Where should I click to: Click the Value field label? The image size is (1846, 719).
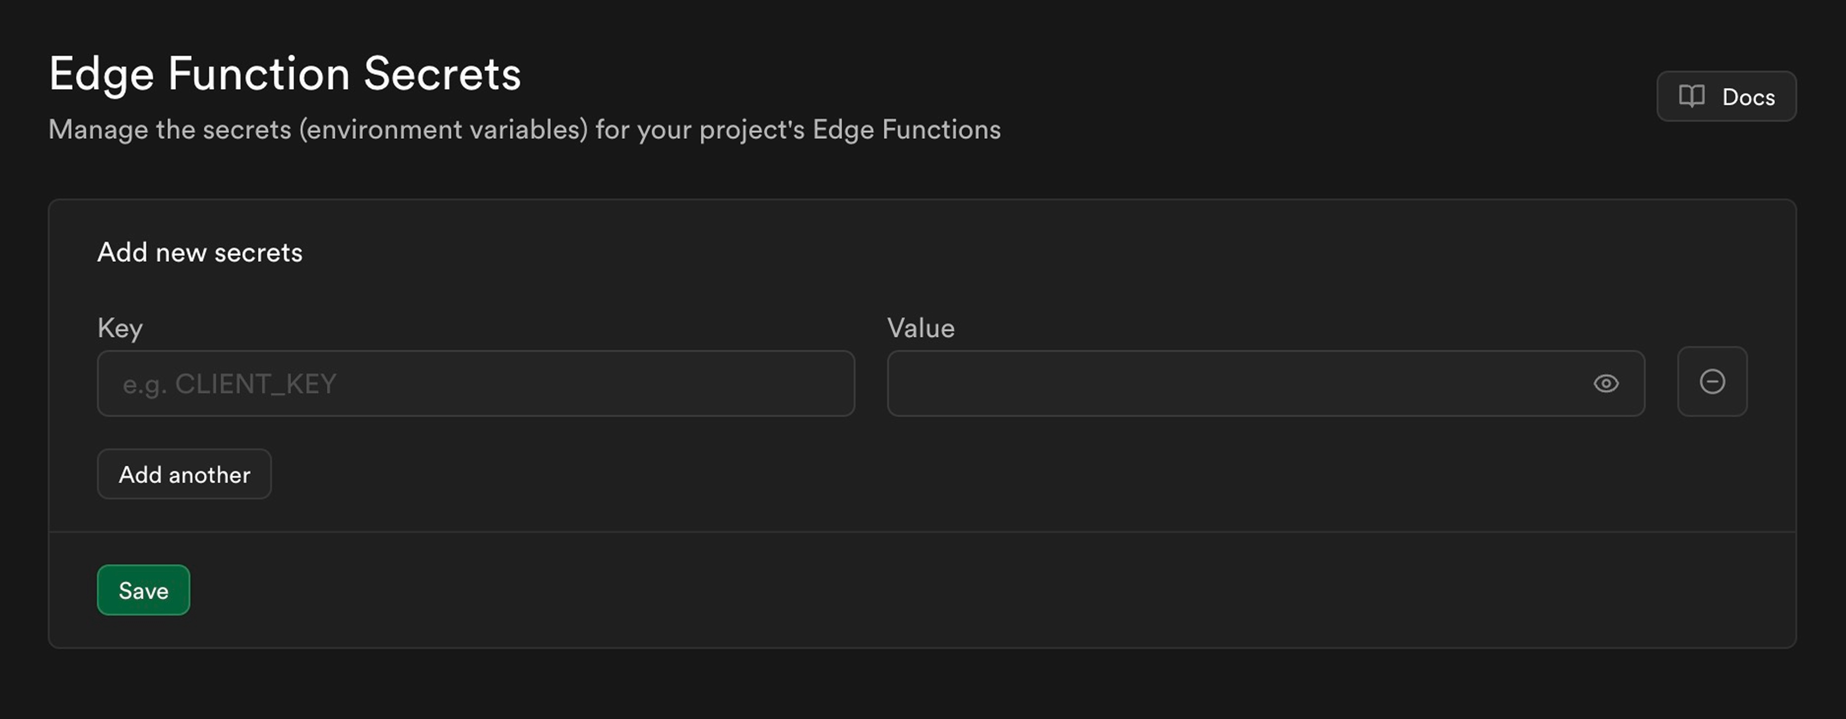coord(921,328)
